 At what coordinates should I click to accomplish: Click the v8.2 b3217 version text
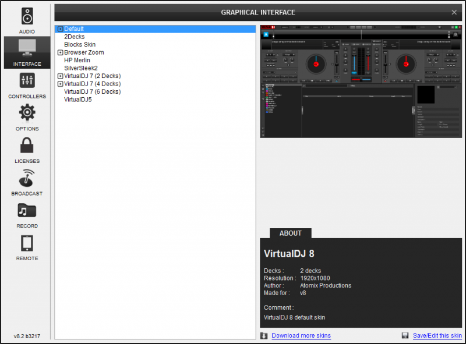click(x=27, y=336)
